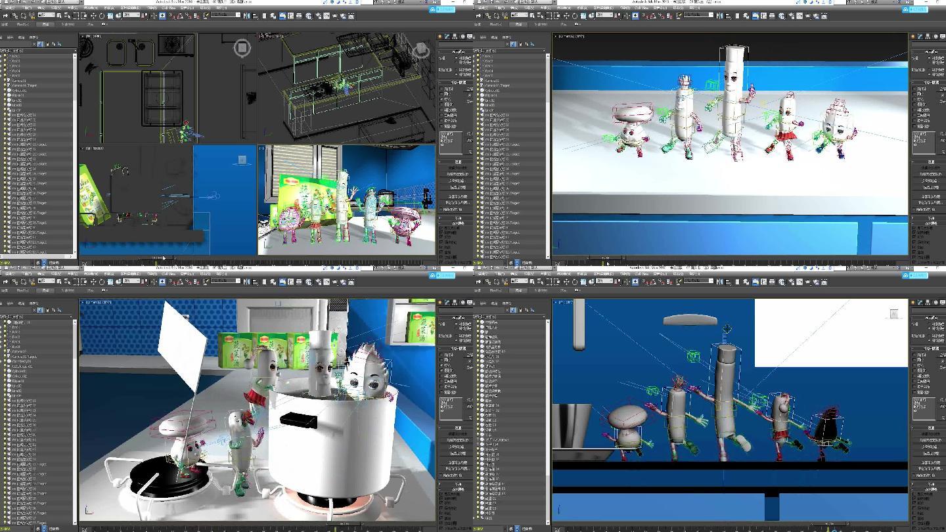Choose Rectangular Selection Region in top-right window
Screen dimensions: 946x532
pyautogui.click(x=549, y=16)
